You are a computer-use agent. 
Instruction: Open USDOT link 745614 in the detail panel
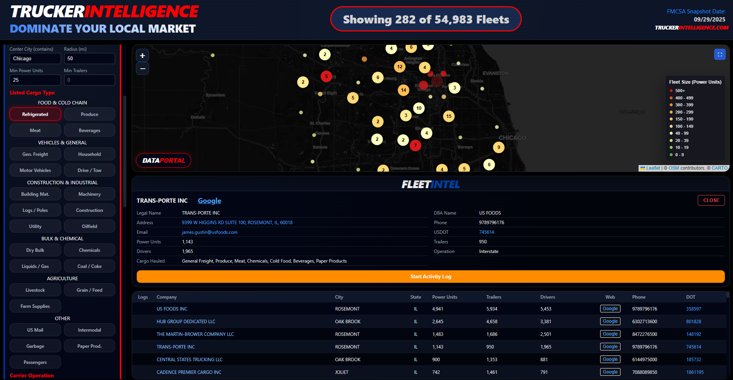pyautogui.click(x=486, y=232)
